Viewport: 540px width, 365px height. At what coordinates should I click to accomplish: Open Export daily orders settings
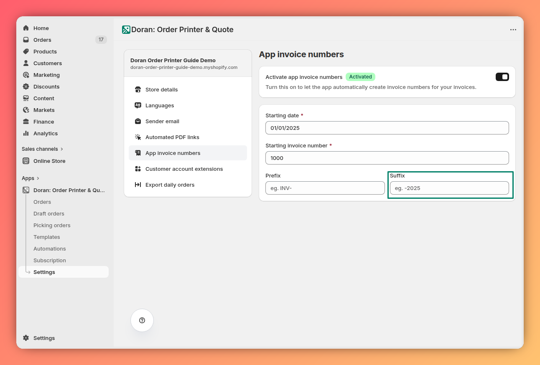tap(188, 185)
